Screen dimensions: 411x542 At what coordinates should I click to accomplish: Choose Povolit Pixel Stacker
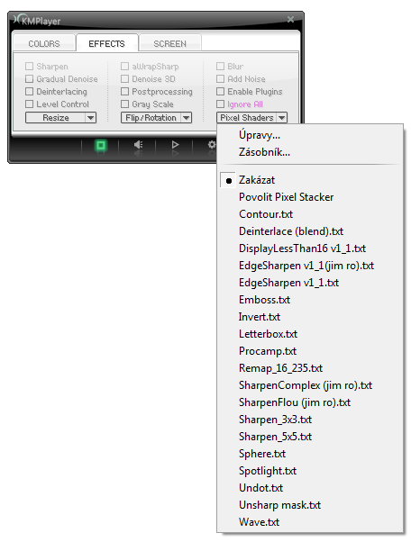point(310,197)
